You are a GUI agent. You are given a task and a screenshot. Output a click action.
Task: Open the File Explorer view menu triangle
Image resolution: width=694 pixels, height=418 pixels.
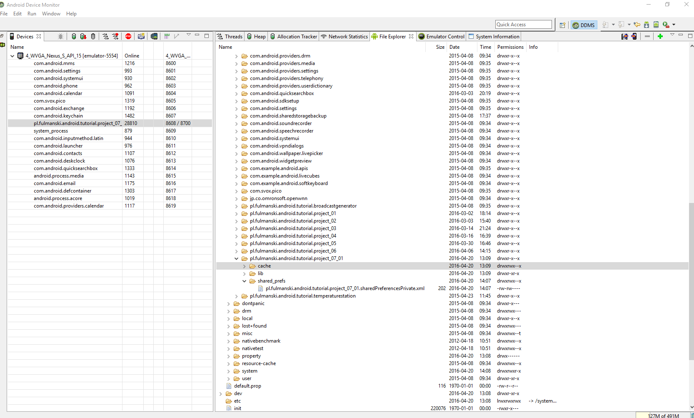click(672, 35)
